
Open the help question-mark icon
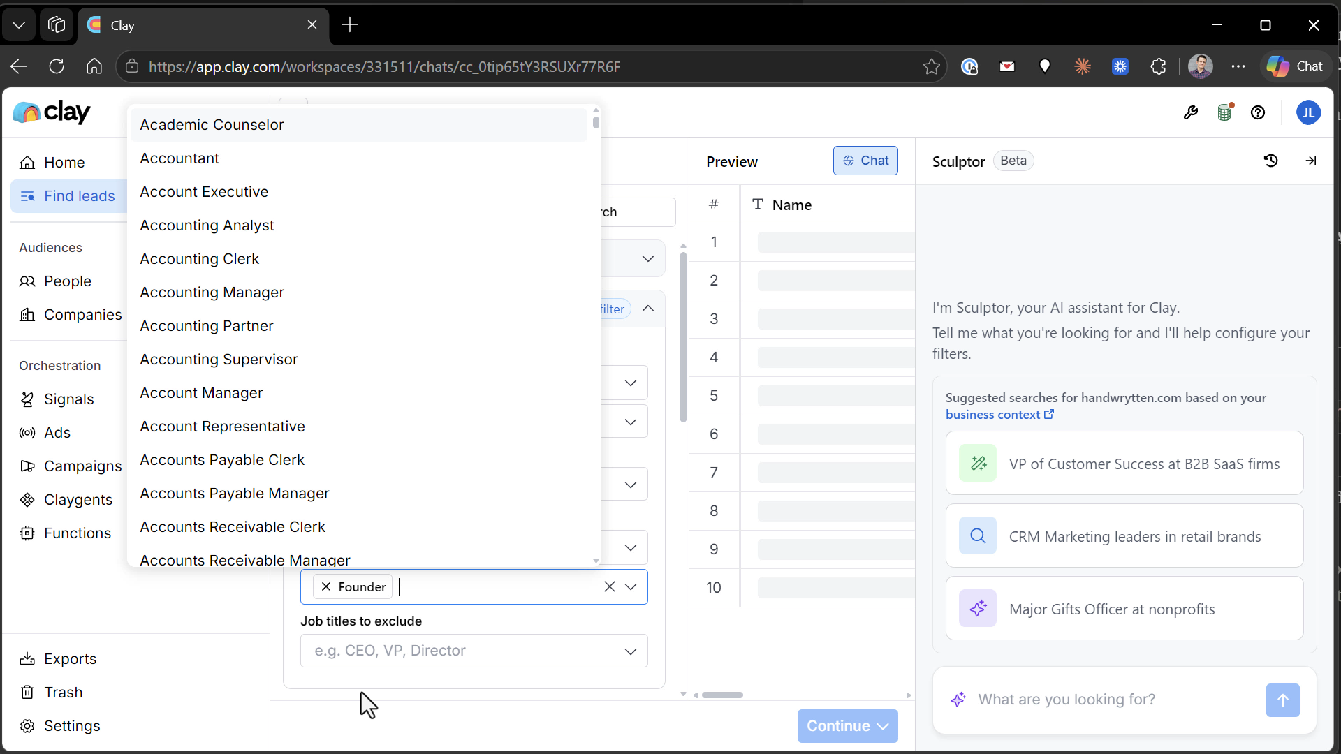1258,112
